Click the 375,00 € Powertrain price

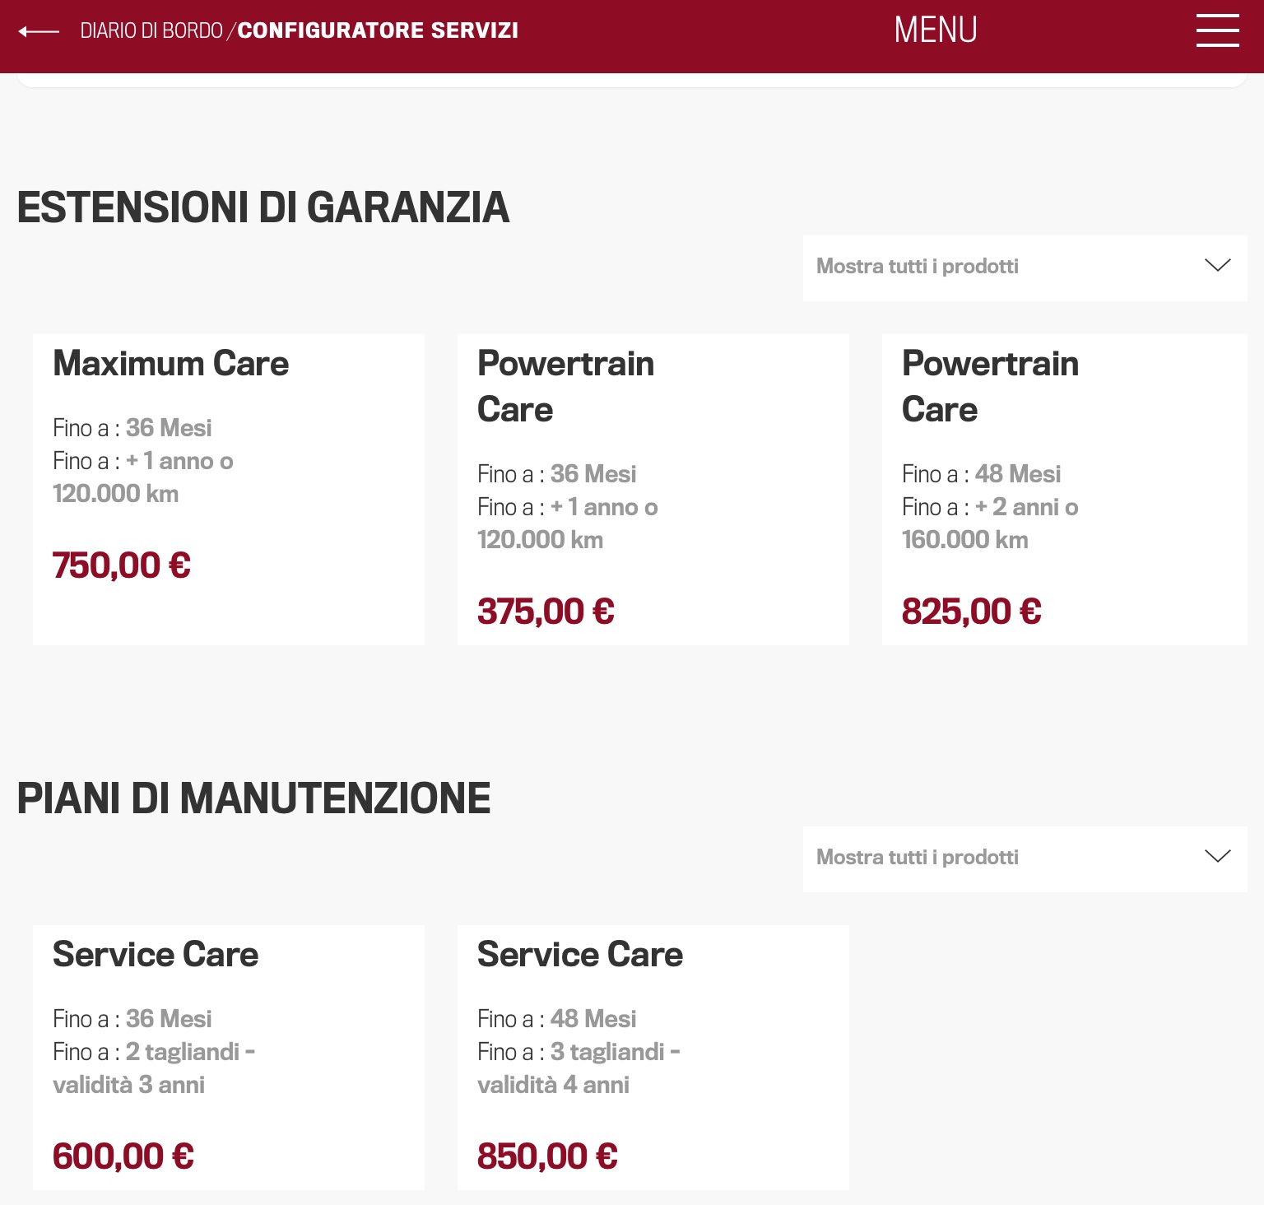pyautogui.click(x=546, y=612)
